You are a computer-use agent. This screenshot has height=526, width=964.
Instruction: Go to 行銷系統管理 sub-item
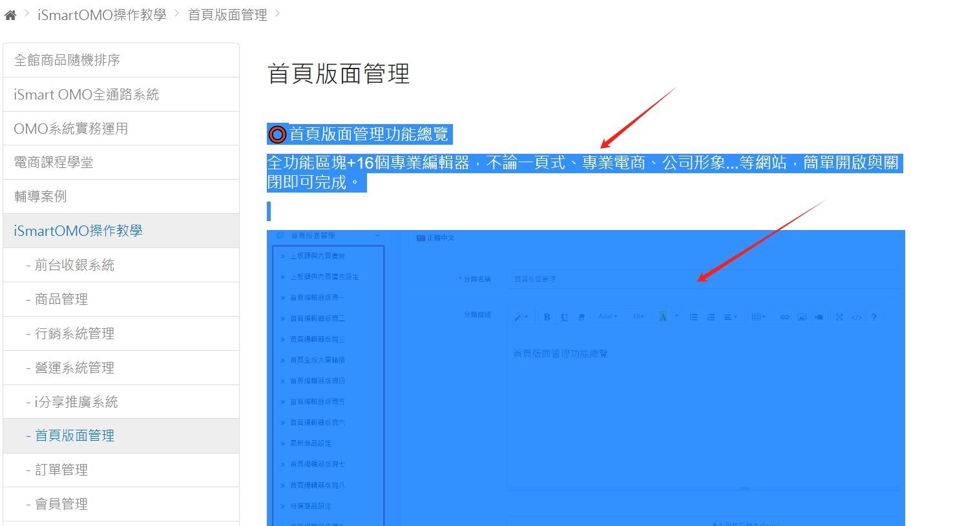[x=121, y=333]
